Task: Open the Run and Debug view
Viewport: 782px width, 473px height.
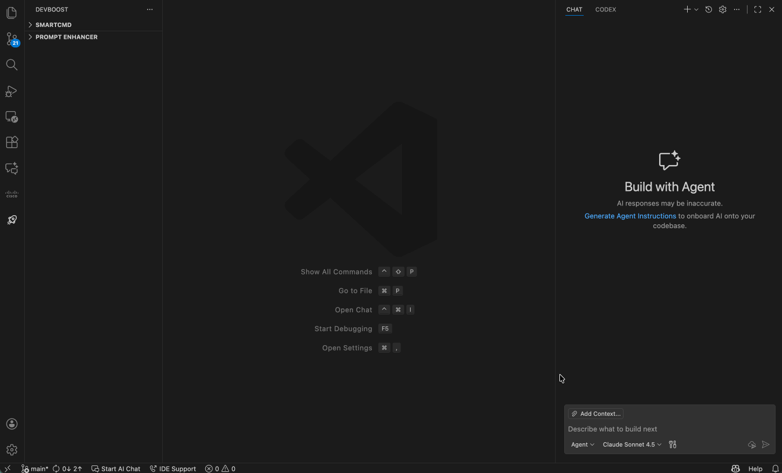Action: pos(11,91)
